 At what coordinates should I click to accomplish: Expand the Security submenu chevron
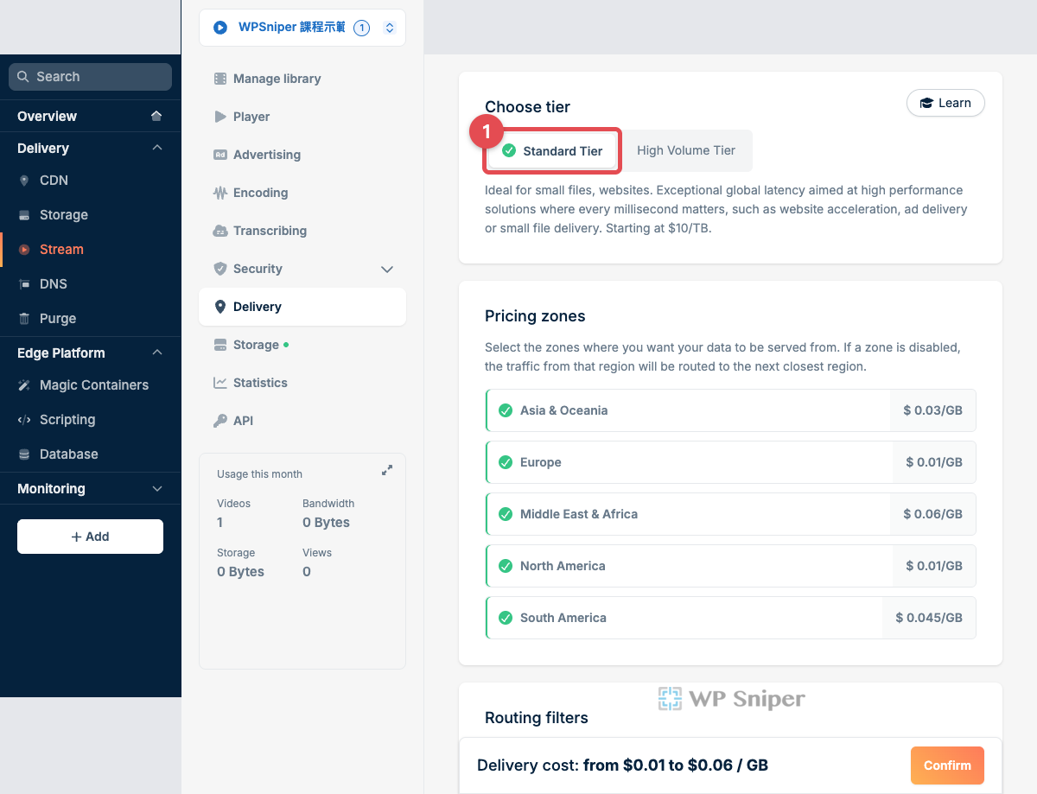click(387, 270)
